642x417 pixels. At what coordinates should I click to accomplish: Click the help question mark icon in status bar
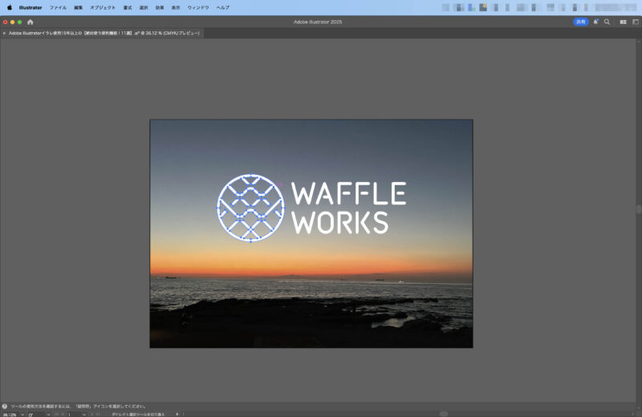coord(5,407)
